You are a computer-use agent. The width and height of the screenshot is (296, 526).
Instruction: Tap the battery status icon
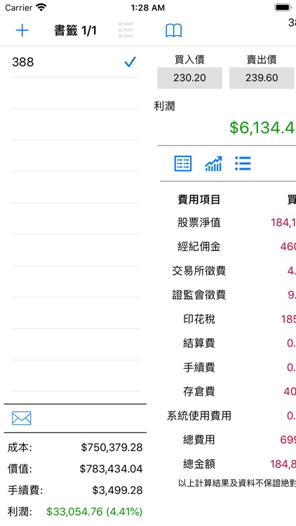click(x=283, y=8)
